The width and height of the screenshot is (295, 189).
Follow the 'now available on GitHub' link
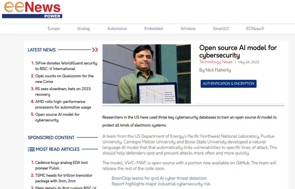pyautogui.click(x=226, y=163)
